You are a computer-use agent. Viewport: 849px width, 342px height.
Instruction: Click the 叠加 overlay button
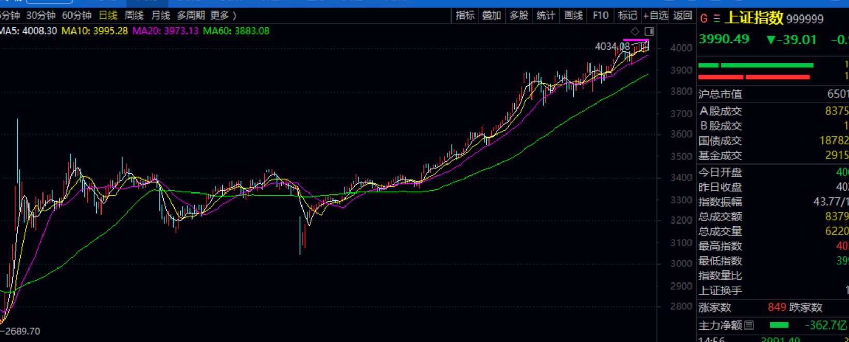(x=492, y=16)
